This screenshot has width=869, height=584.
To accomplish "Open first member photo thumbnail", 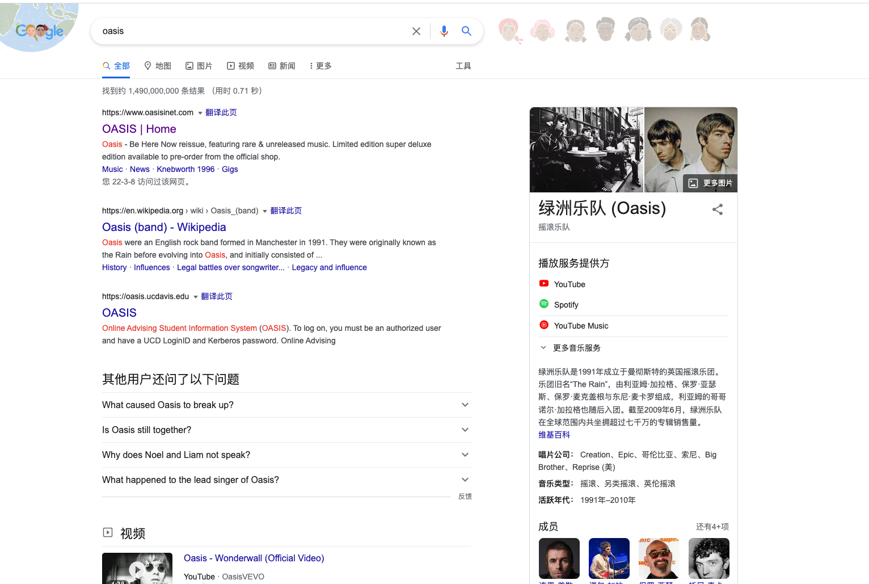I will [559, 558].
